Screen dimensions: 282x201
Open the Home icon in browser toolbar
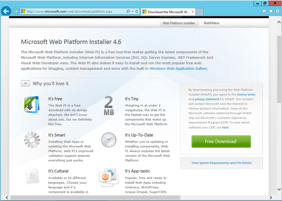click(264, 11)
